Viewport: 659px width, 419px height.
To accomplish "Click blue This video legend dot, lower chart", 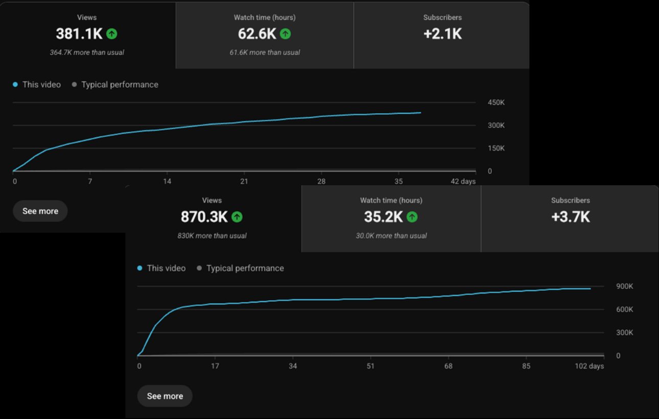I will pyautogui.click(x=140, y=268).
